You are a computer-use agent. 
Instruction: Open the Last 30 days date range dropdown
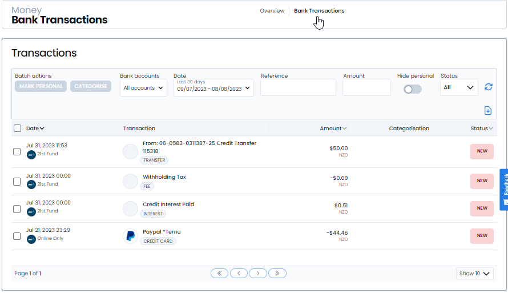(x=213, y=88)
